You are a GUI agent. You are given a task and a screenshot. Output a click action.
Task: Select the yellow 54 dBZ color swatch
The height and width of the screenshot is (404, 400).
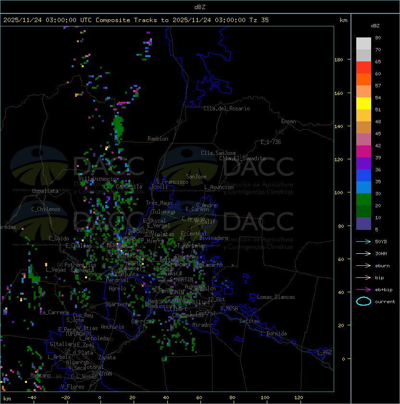[x=363, y=103]
